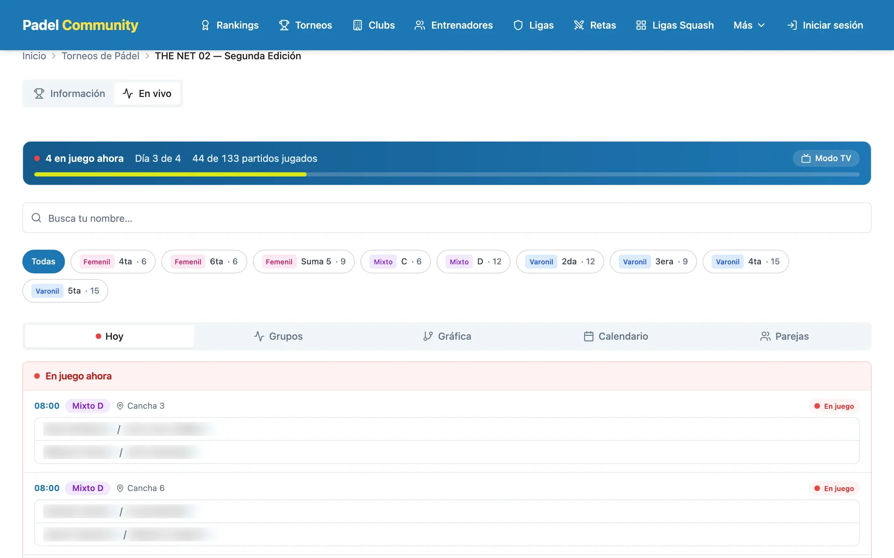Filter by Varonil 4ta category
The height and width of the screenshot is (558, 894).
click(x=746, y=262)
